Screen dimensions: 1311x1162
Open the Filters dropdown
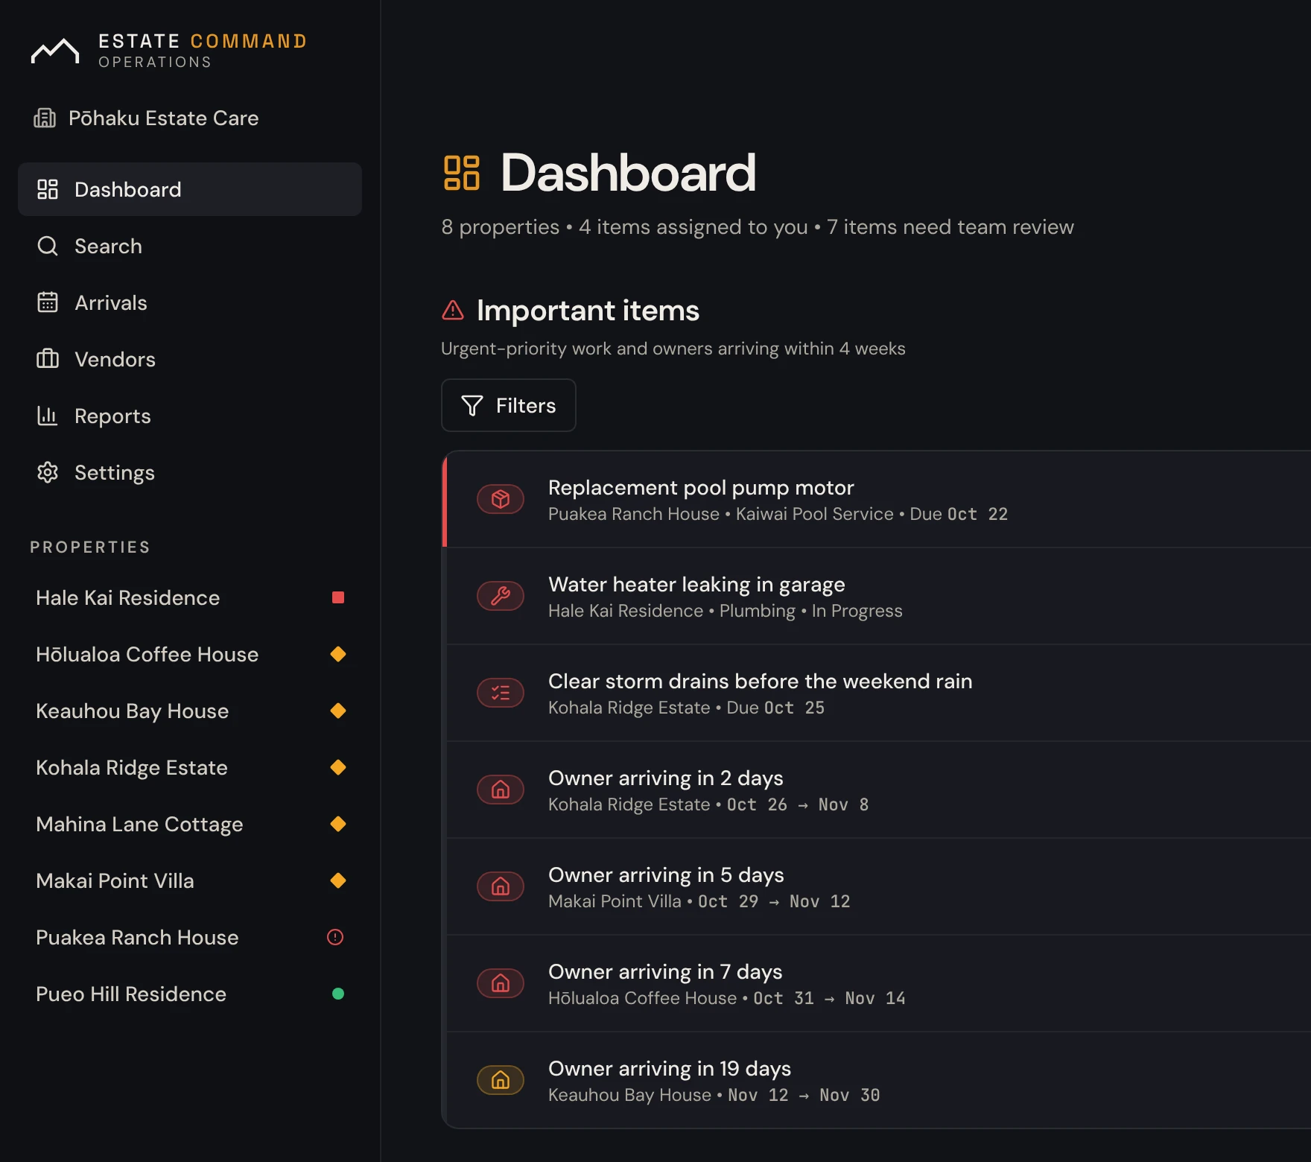(x=509, y=405)
